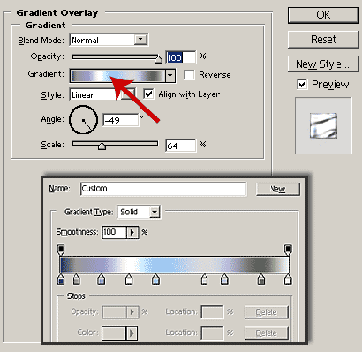Viewport: 362px width, 352px height.
Task: Select the third lavender color stop
Action: click(102, 280)
